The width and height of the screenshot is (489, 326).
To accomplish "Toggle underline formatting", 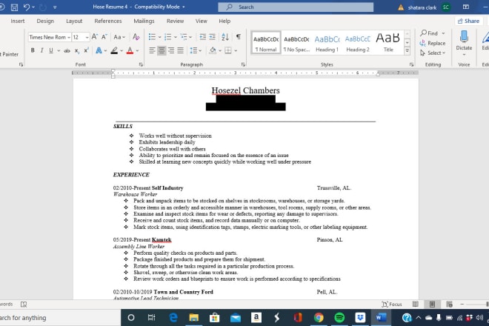I will [51, 50].
